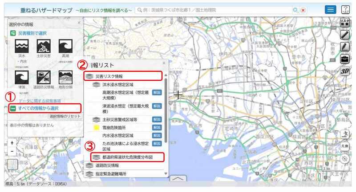The width and height of the screenshot is (356, 192).
Task: Select 高潮浸水想定区域(想定最大規模) layer
Action: click(x=125, y=95)
